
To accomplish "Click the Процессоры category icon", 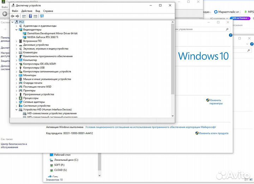I will pyautogui.click(x=20, y=98).
